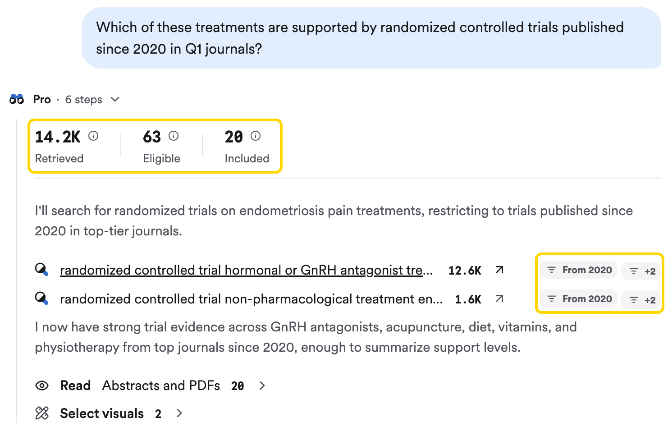This screenshot has width=668, height=427.
Task: Click From 2020 filter on second search
Action: [579, 299]
